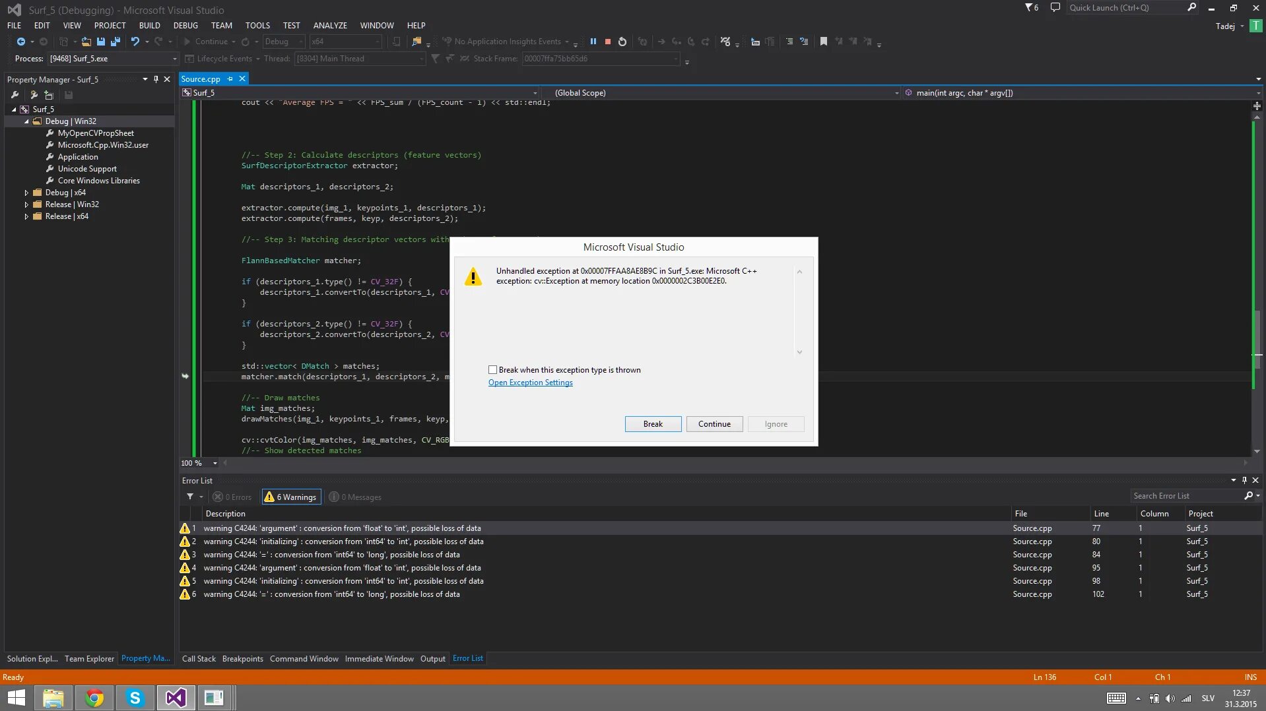Switch to the Immediate Window tab

[x=379, y=658]
